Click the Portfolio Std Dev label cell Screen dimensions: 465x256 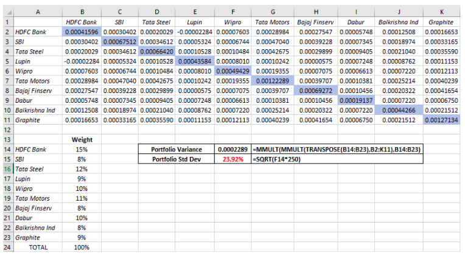pyautogui.click(x=177, y=159)
